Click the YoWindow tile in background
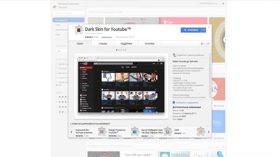Viewport: 280px width, 157px height. [x=174, y=154]
